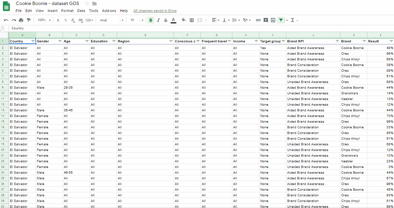Toggle italic formatting
This screenshot has height=208, width=394.
(x=158, y=20)
